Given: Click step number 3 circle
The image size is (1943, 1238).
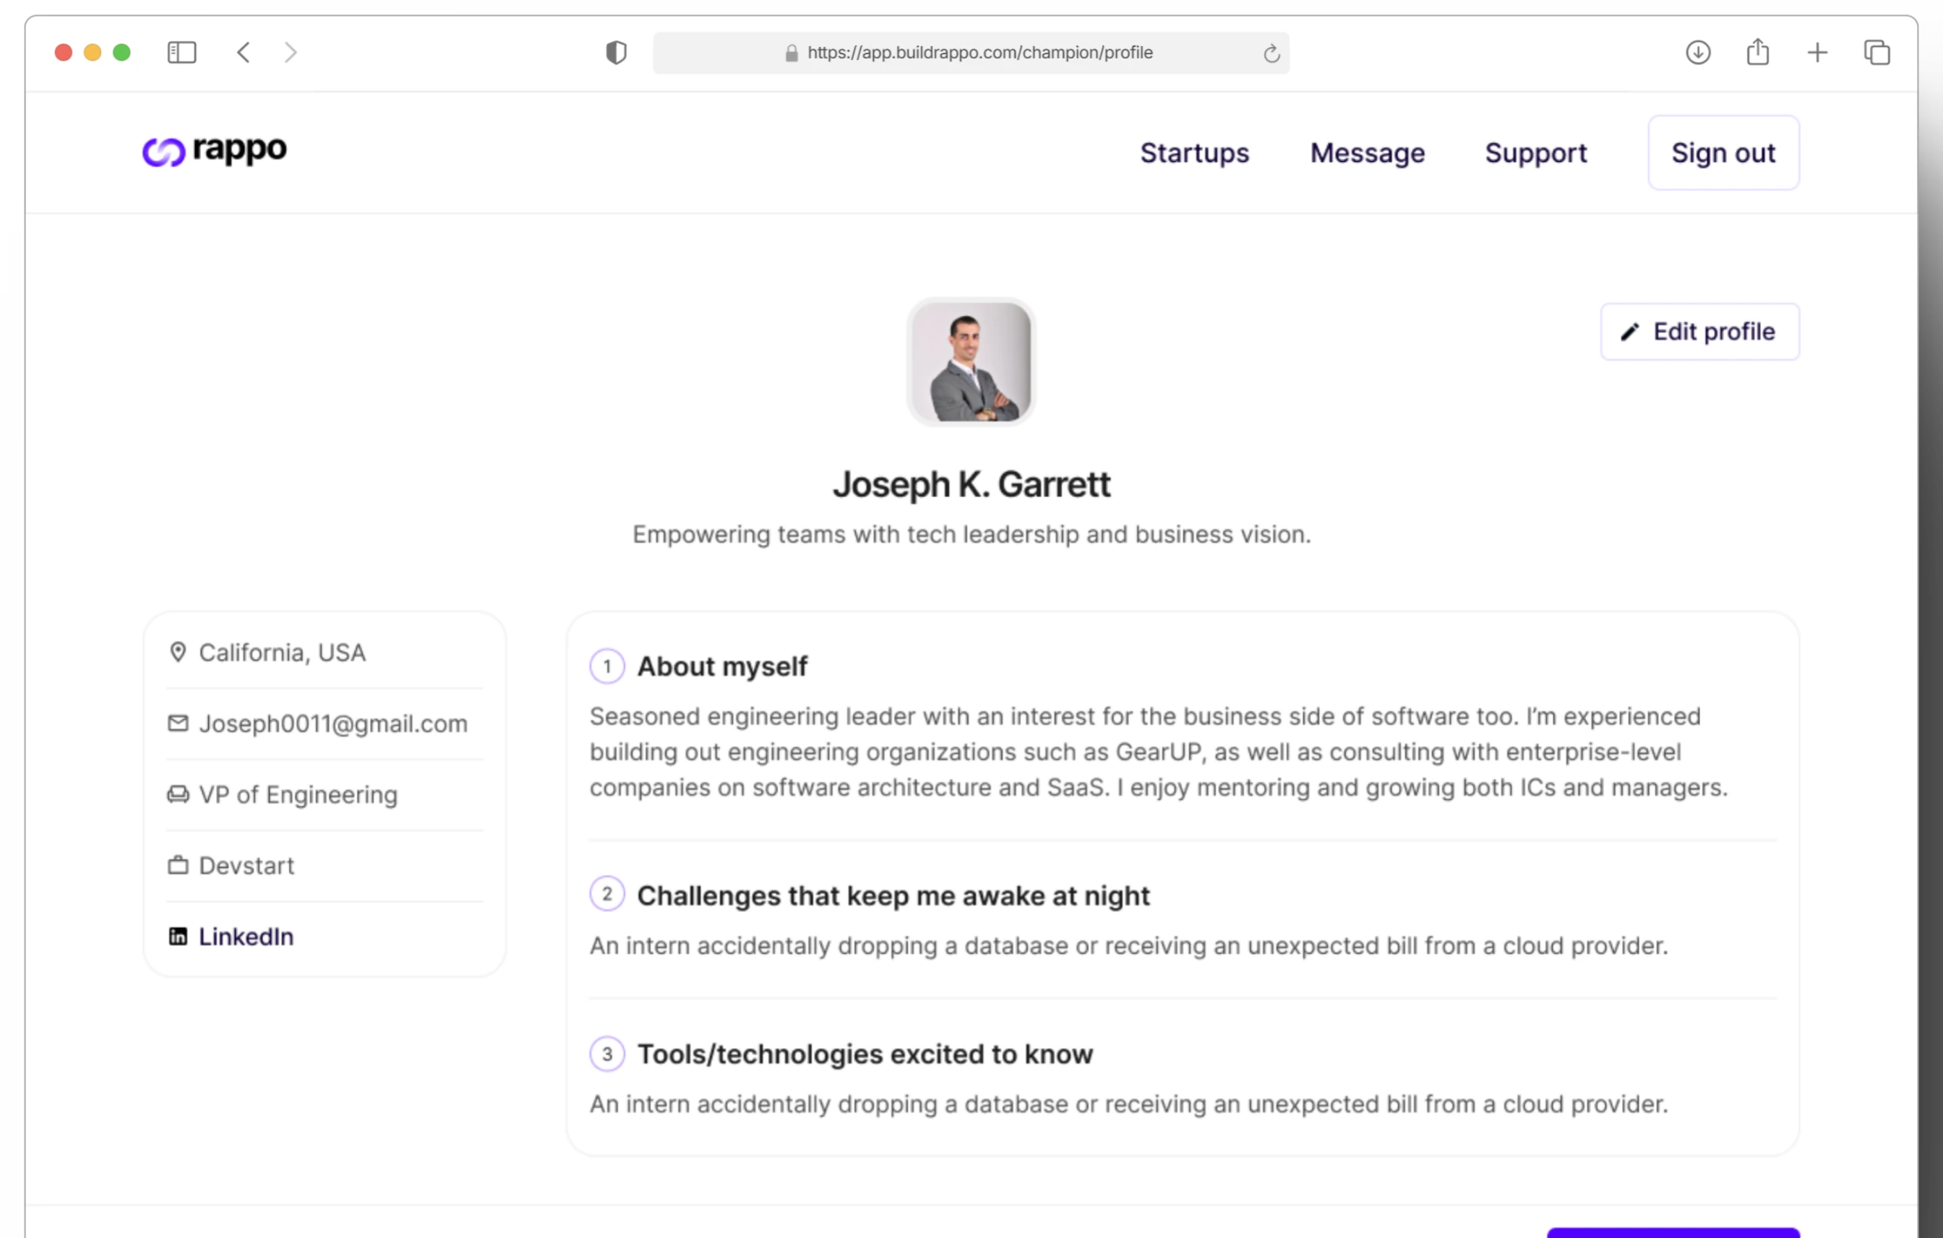Looking at the screenshot, I should coord(606,1053).
